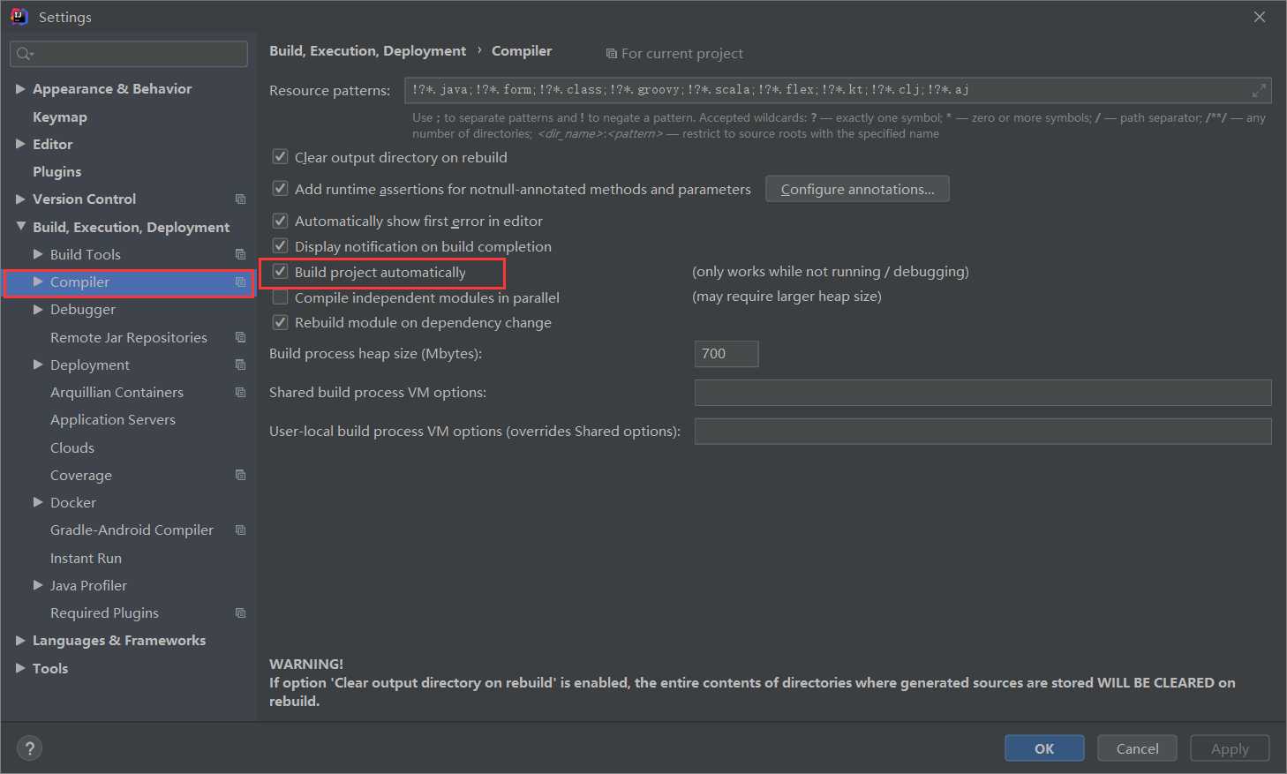
Task: Click the project-level icon next to Version Control
Action: [240, 199]
